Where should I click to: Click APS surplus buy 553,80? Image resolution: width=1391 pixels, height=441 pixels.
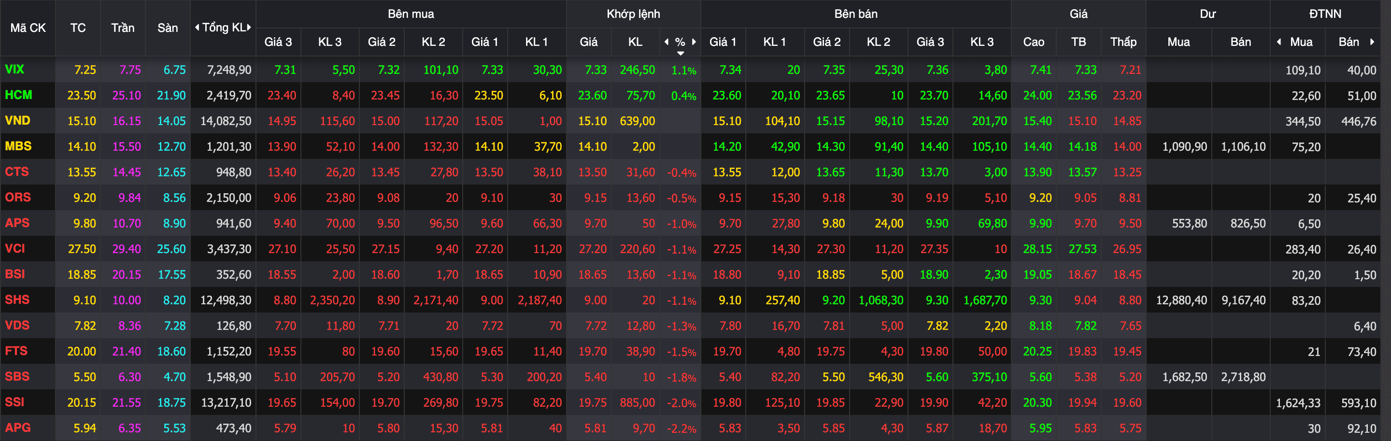[x=1189, y=224]
